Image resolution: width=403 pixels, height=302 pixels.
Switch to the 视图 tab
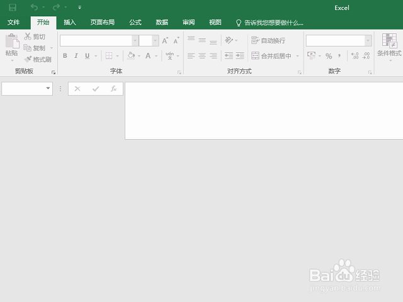[x=215, y=23]
